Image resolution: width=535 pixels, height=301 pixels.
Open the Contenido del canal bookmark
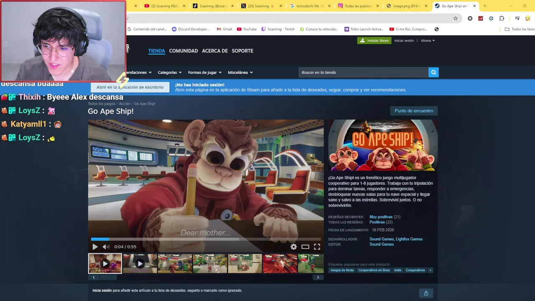(147, 29)
